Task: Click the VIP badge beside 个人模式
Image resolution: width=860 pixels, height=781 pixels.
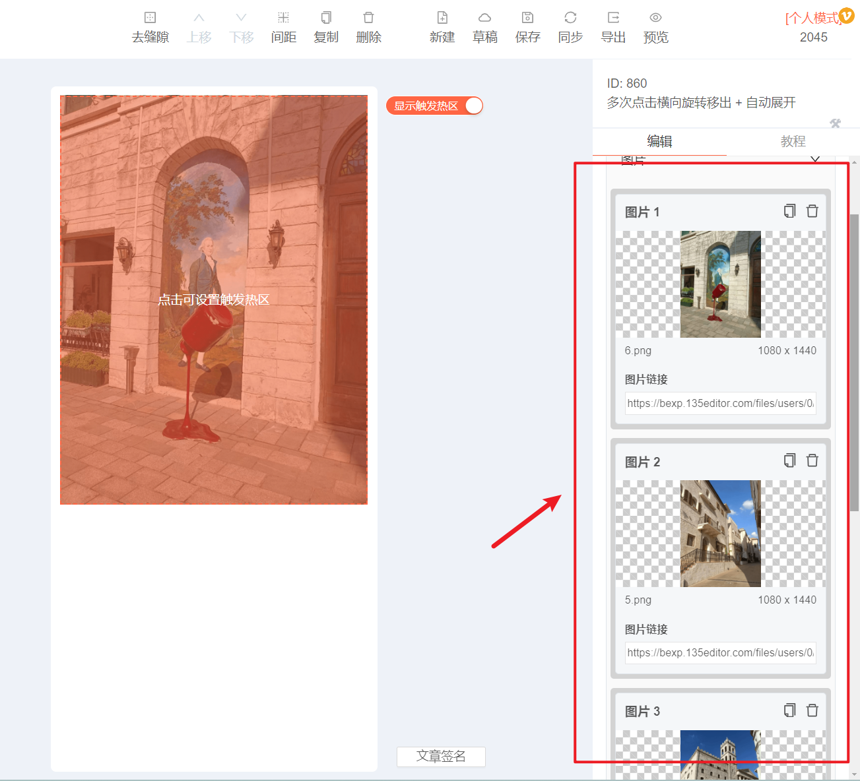Action: coord(846,15)
